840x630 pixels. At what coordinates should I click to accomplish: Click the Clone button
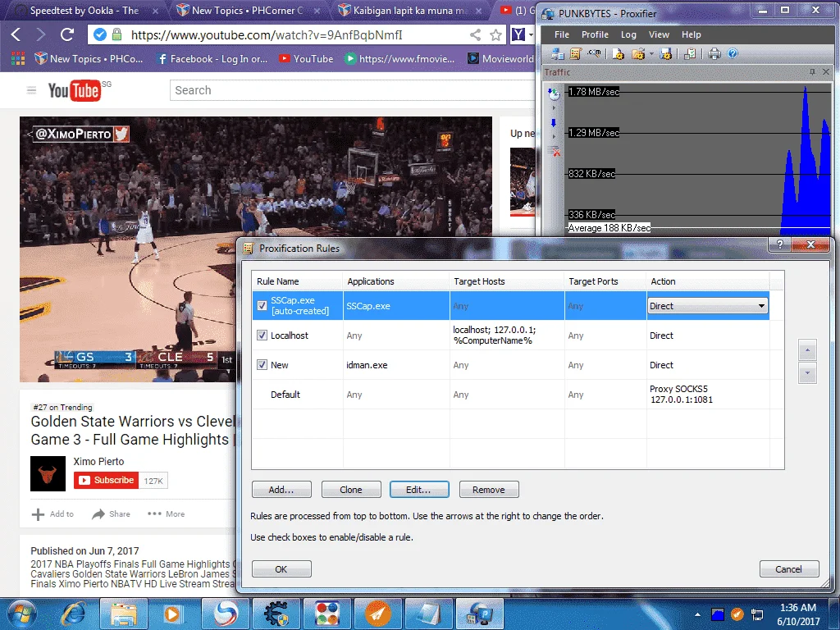351,490
